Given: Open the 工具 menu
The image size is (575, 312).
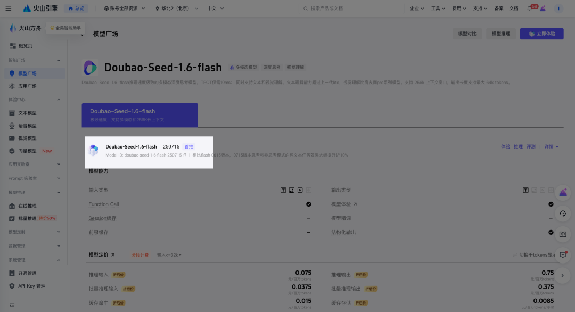Looking at the screenshot, I should [438, 9].
